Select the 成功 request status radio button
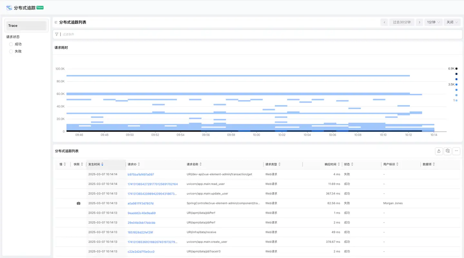This screenshot has height=258, width=464. (11, 44)
